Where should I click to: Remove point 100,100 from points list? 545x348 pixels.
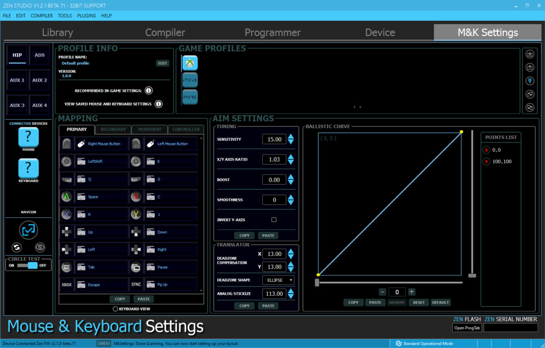click(486, 162)
